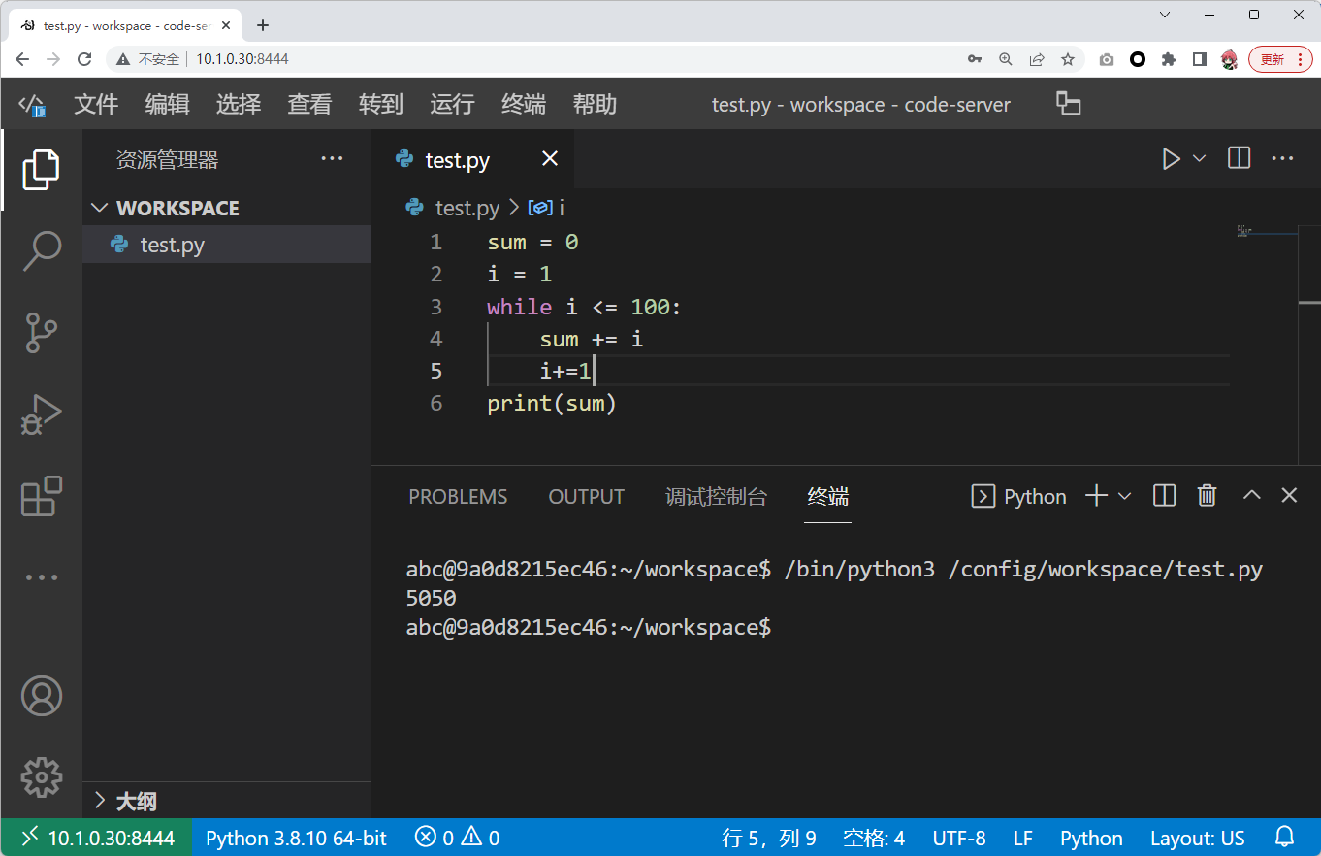Split the editor to the right

pos(1239,159)
